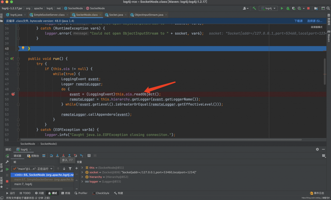Image resolution: width=331 pixels, height=200 pixels.
Task: Click the run gutter icon at line 42
Action: tap(12, 59)
